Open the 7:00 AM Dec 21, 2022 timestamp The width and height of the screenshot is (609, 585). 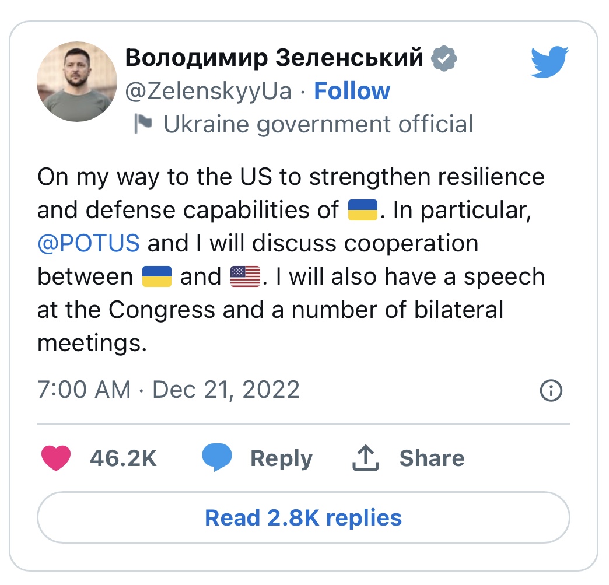click(169, 390)
